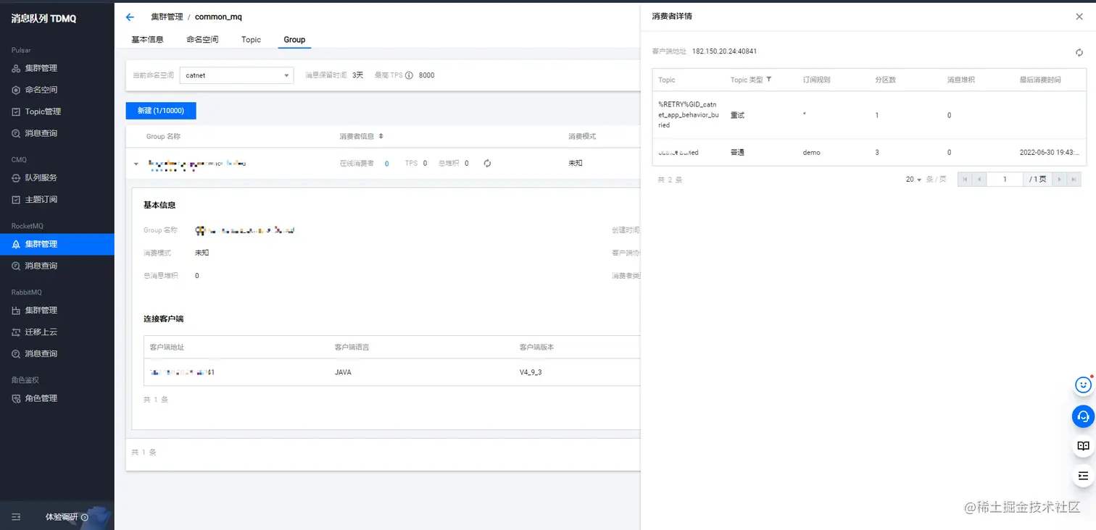Open 命名空间 in sidebar
1096x530 pixels.
(x=41, y=90)
